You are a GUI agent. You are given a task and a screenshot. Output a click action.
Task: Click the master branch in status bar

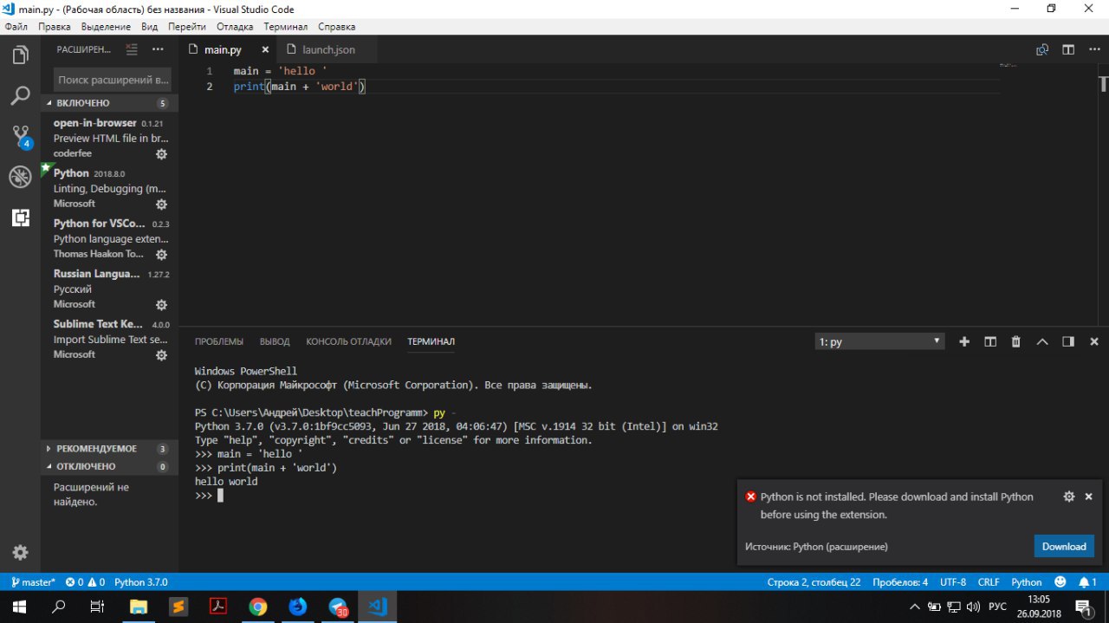pos(33,582)
